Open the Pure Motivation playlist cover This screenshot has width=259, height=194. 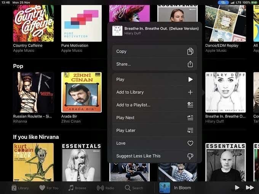(82, 23)
